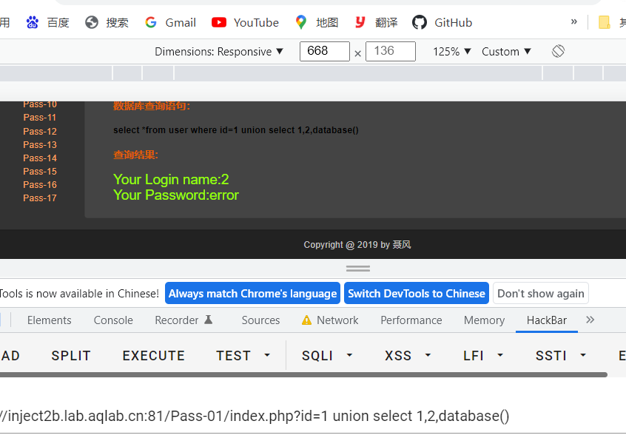Open the 125% zoom dropdown
The width and height of the screenshot is (626, 438).
[451, 51]
